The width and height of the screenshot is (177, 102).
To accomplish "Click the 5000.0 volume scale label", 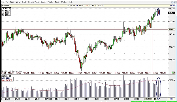I will click(x=172, y=80).
